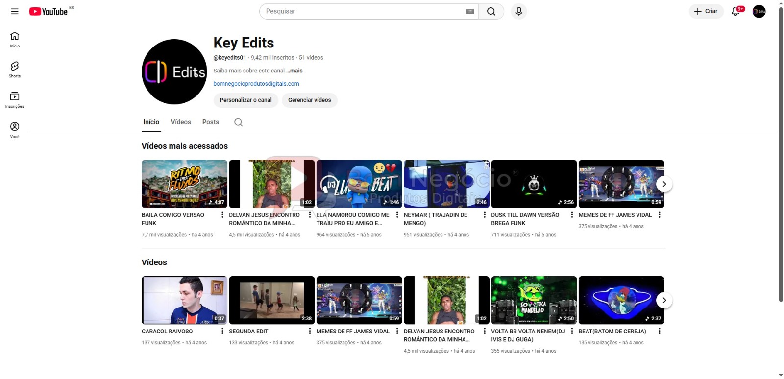This screenshot has height=379, width=784.
Task: Open the CARACOL RAIVOSO video thumbnail
Action: 184,300
